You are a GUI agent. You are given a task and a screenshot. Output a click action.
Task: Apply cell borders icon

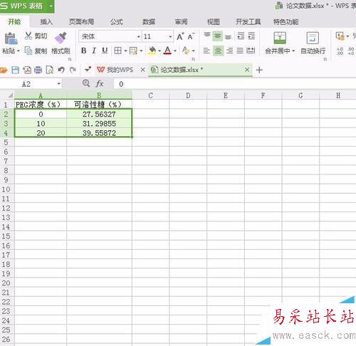coord(117,51)
